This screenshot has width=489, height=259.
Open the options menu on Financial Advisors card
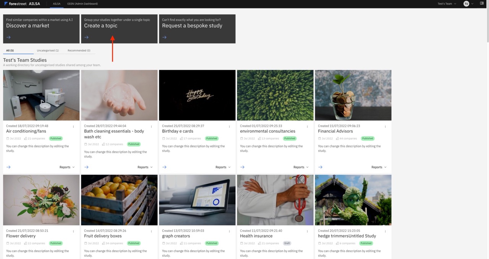point(385,127)
